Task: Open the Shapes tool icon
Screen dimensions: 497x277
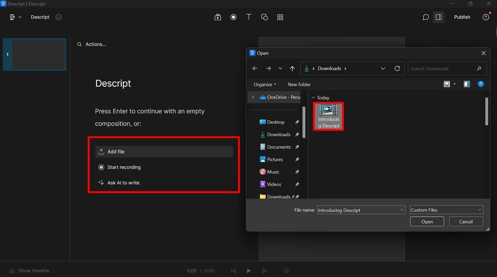Action: (265, 17)
